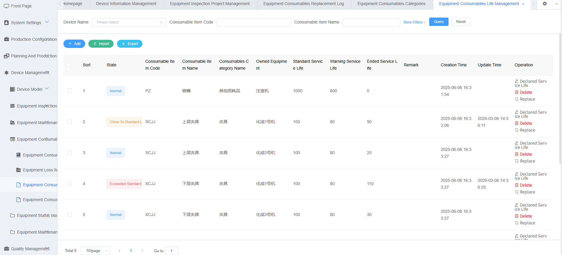Check the row 4 XCJJ checkbox
This screenshot has width=562, height=255.
[70, 184]
